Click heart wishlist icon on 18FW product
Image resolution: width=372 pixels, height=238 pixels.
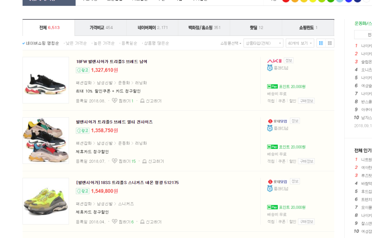tap(114, 101)
